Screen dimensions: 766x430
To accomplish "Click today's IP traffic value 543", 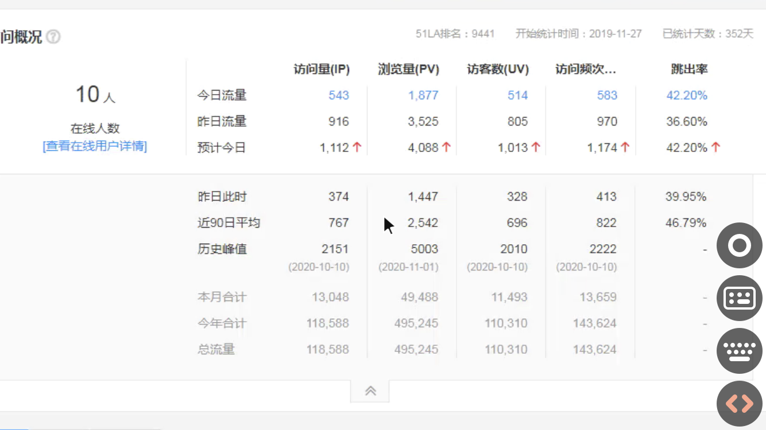I will 338,95.
